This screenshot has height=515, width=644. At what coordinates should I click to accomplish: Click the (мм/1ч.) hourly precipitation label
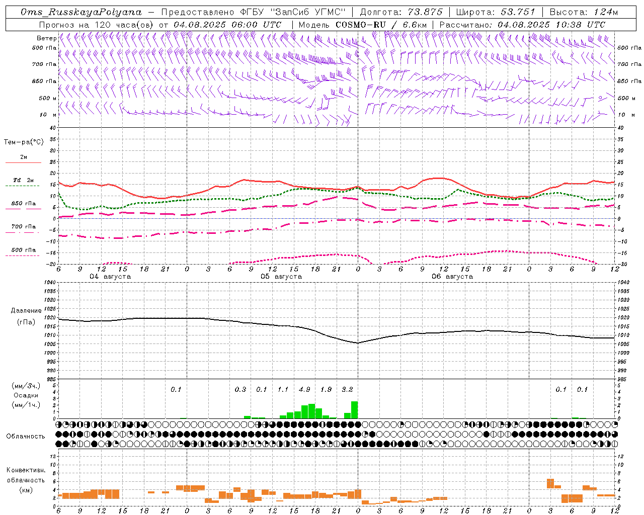pyautogui.click(x=26, y=405)
